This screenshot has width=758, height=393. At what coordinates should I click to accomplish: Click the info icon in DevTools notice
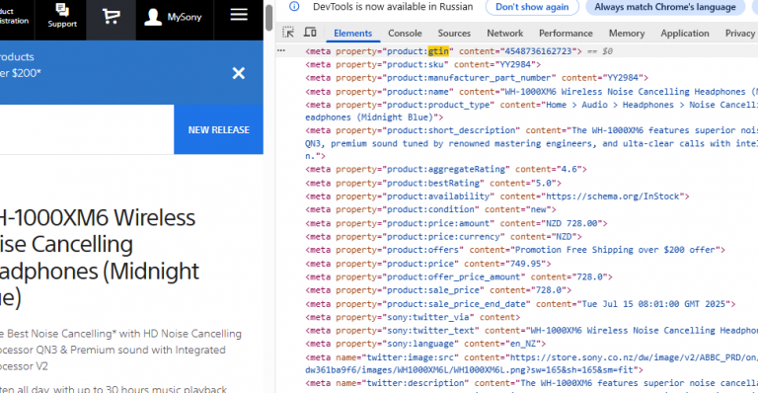click(294, 6)
